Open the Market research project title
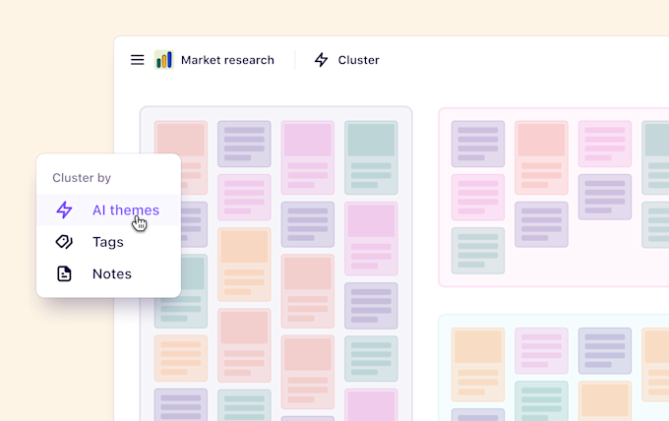This screenshot has width=669, height=421. tap(227, 60)
